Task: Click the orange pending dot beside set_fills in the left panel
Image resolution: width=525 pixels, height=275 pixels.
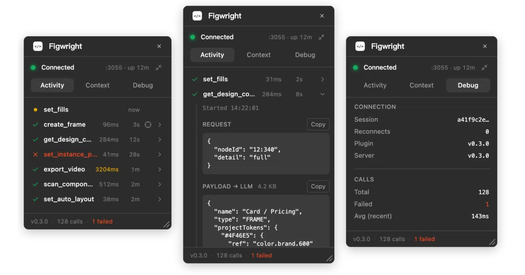Action: point(35,110)
